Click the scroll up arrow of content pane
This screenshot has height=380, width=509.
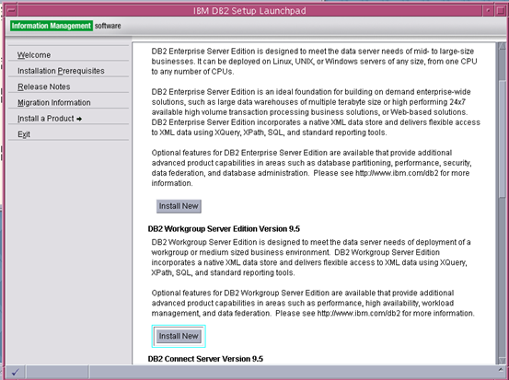tap(503, 46)
